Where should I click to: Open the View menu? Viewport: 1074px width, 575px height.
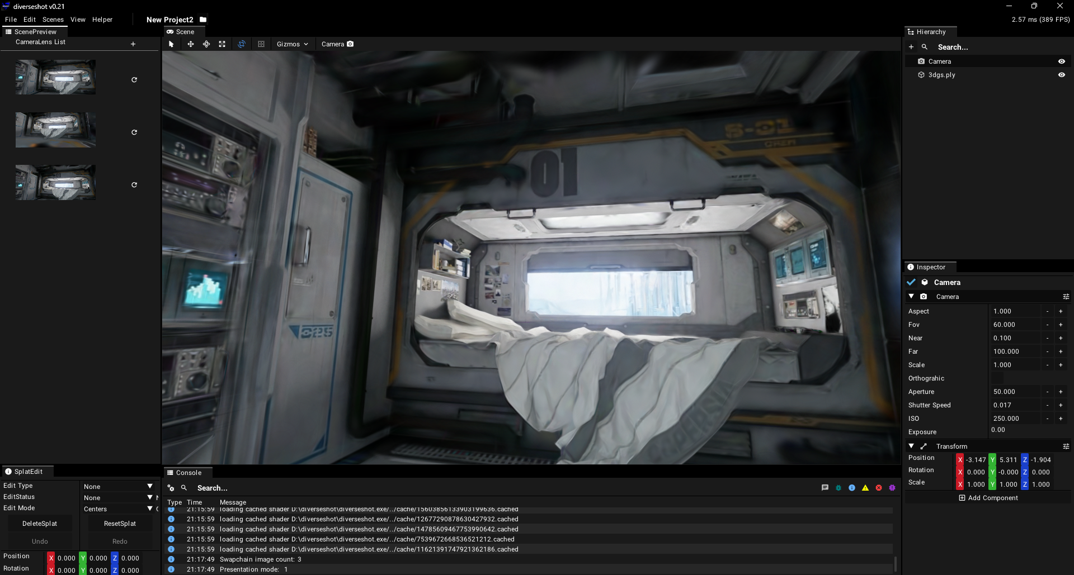[x=78, y=20]
